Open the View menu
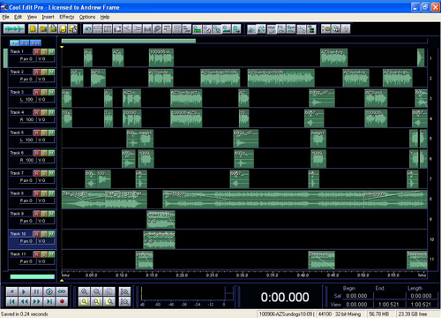This screenshot has height=318, width=441. click(x=32, y=17)
